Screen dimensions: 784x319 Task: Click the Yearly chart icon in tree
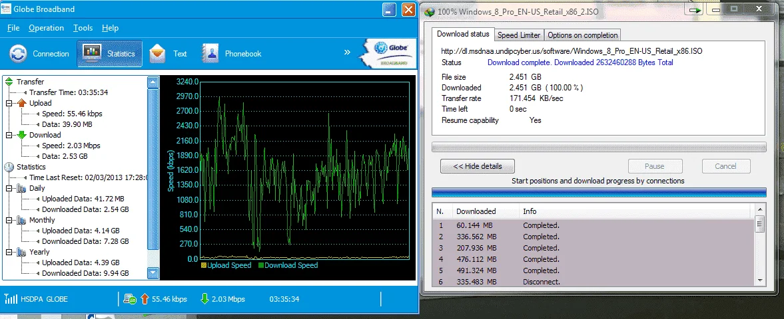21,252
